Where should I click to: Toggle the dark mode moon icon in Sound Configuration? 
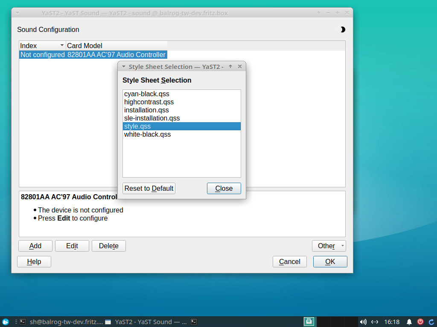pyautogui.click(x=343, y=29)
